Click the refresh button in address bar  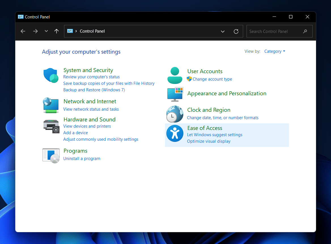tap(236, 31)
